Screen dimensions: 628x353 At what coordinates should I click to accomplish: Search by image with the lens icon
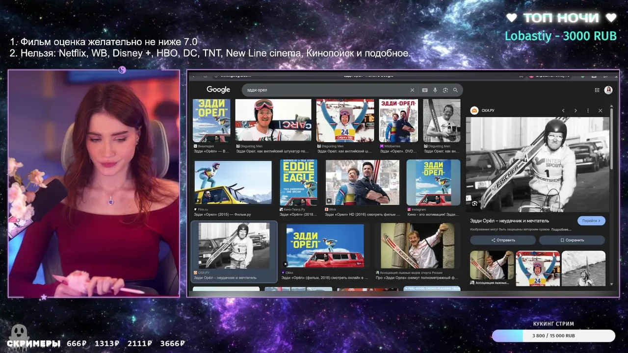tap(445, 90)
